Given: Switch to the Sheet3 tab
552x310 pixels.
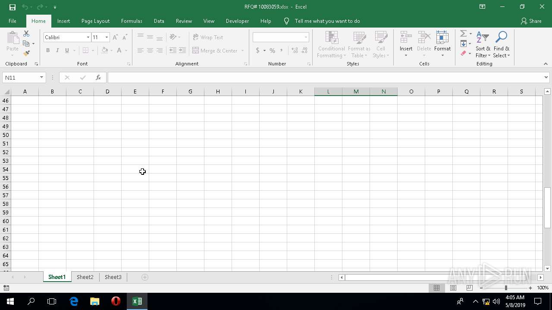Looking at the screenshot, I should pyautogui.click(x=113, y=277).
